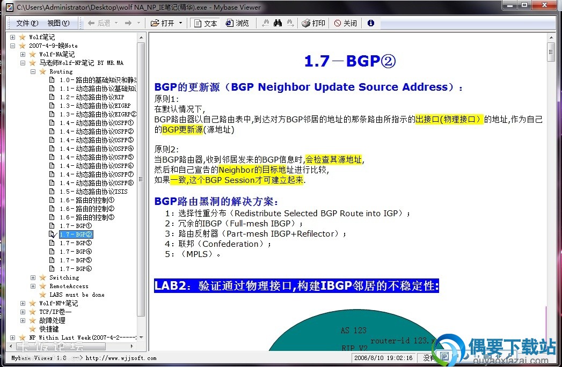The image size is (562, 367).
Task: Click the 打印 print button
Action: [313, 23]
